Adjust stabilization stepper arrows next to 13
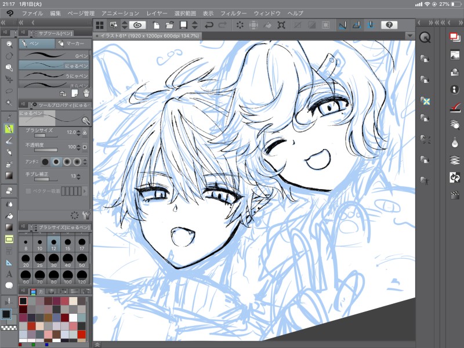The height and width of the screenshot is (348, 464). pos(79,176)
